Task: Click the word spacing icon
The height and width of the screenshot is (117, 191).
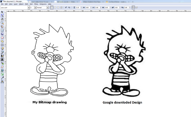Action: click(x=93, y=7)
